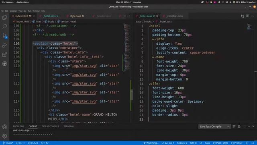This screenshot has width=257, height=145.
Task: Switch to the PROBLEMS panel tab
Action: 18,126
